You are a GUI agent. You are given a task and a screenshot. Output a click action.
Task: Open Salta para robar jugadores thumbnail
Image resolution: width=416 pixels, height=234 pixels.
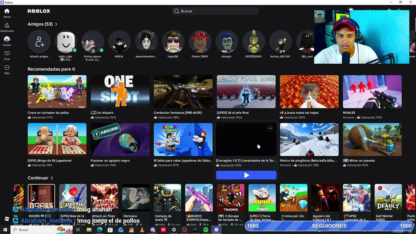click(x=183, y=139)
